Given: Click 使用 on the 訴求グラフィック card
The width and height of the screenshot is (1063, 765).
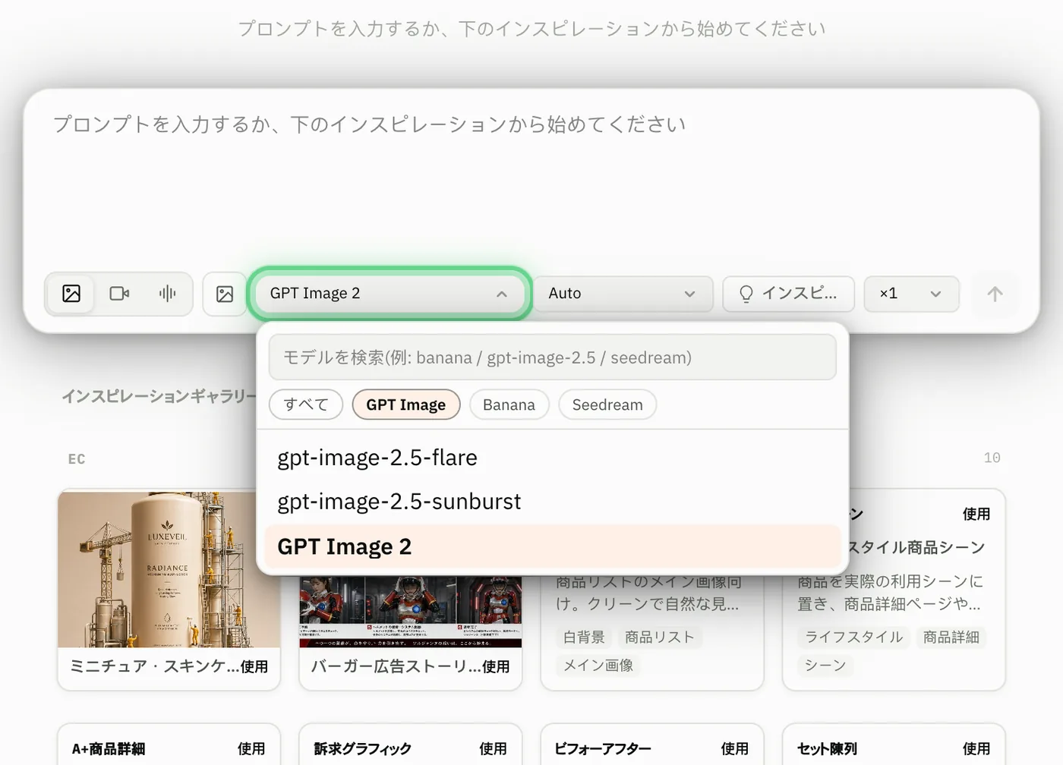Looking at the screenshot, I should (493, 749).
